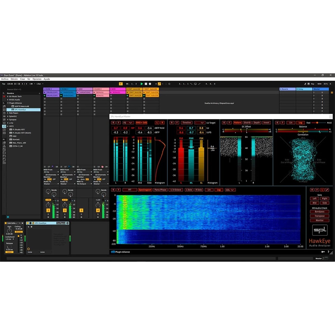Open track 1 MIDI From All Ins dropdown
This screenshot has height=335, width=335.
[51, 172]
